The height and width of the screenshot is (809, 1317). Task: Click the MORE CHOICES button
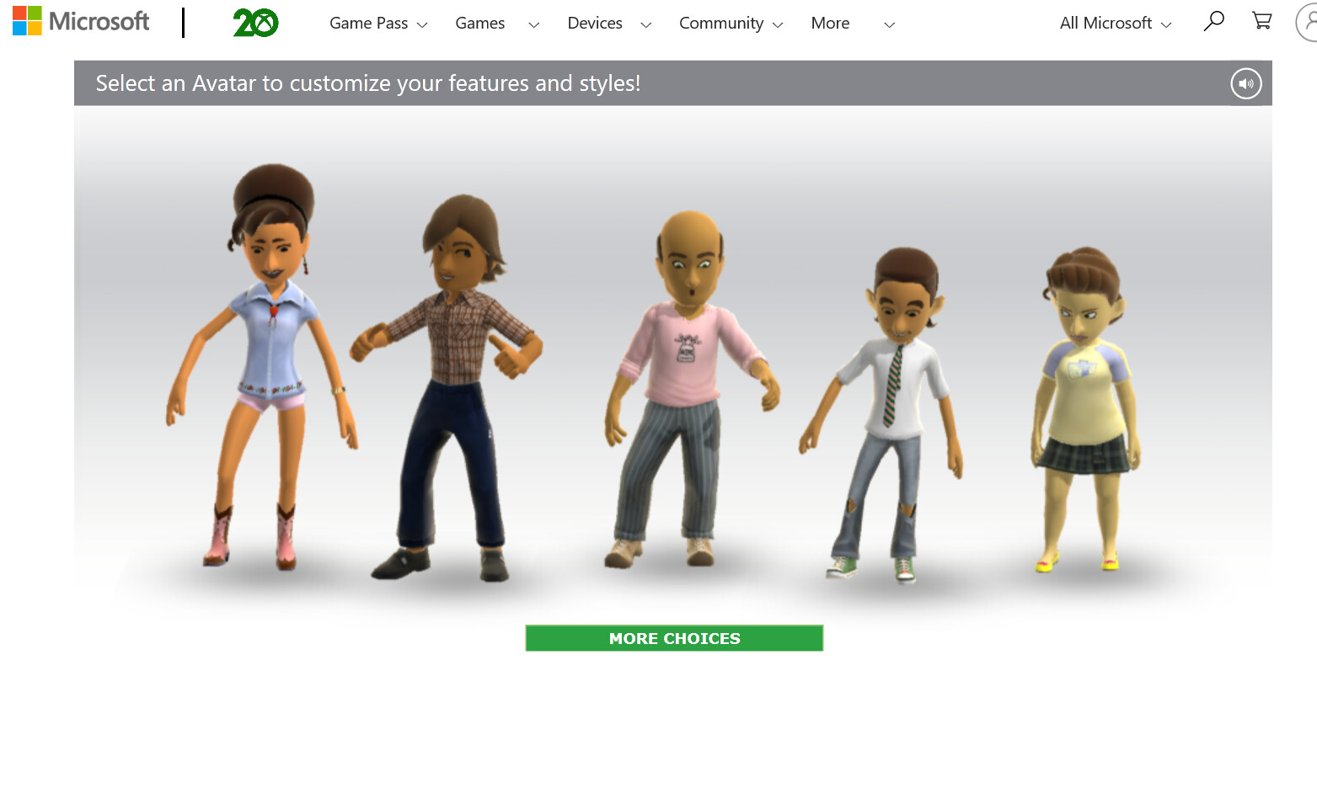coord(674,638)
